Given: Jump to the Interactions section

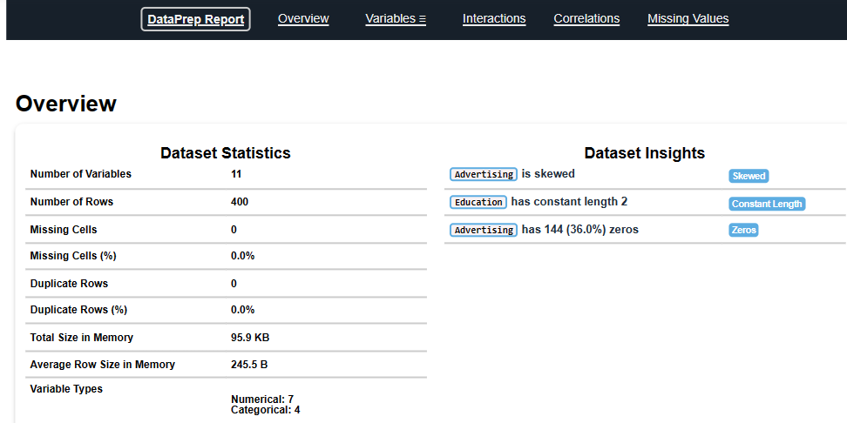Looking at the screenshot, I should [494, 18].
